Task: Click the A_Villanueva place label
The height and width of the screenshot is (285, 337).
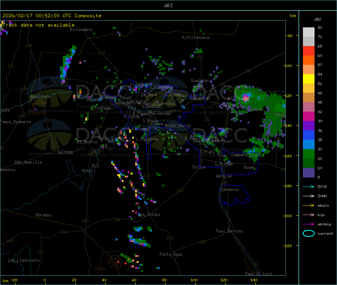Action: pyautogui.click(x=195, y=37)
